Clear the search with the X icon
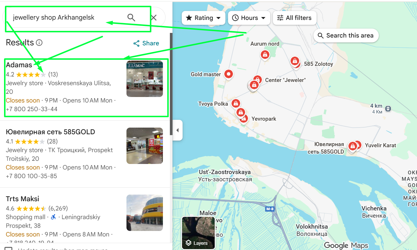 coord(154,18)
